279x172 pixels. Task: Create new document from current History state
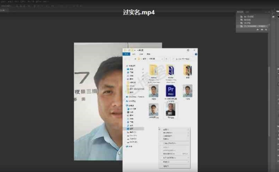click(257, 30)
